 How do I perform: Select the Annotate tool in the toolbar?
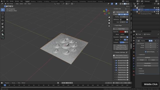[3, 31]
